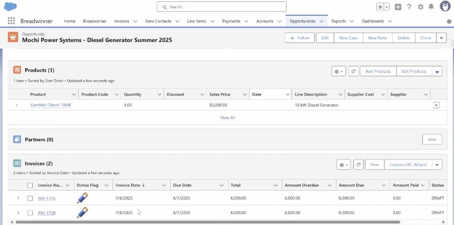
Task: Open row actions dropdown for GenWatt Diesel
Action: pyautogui.click(x=436, y=105)
